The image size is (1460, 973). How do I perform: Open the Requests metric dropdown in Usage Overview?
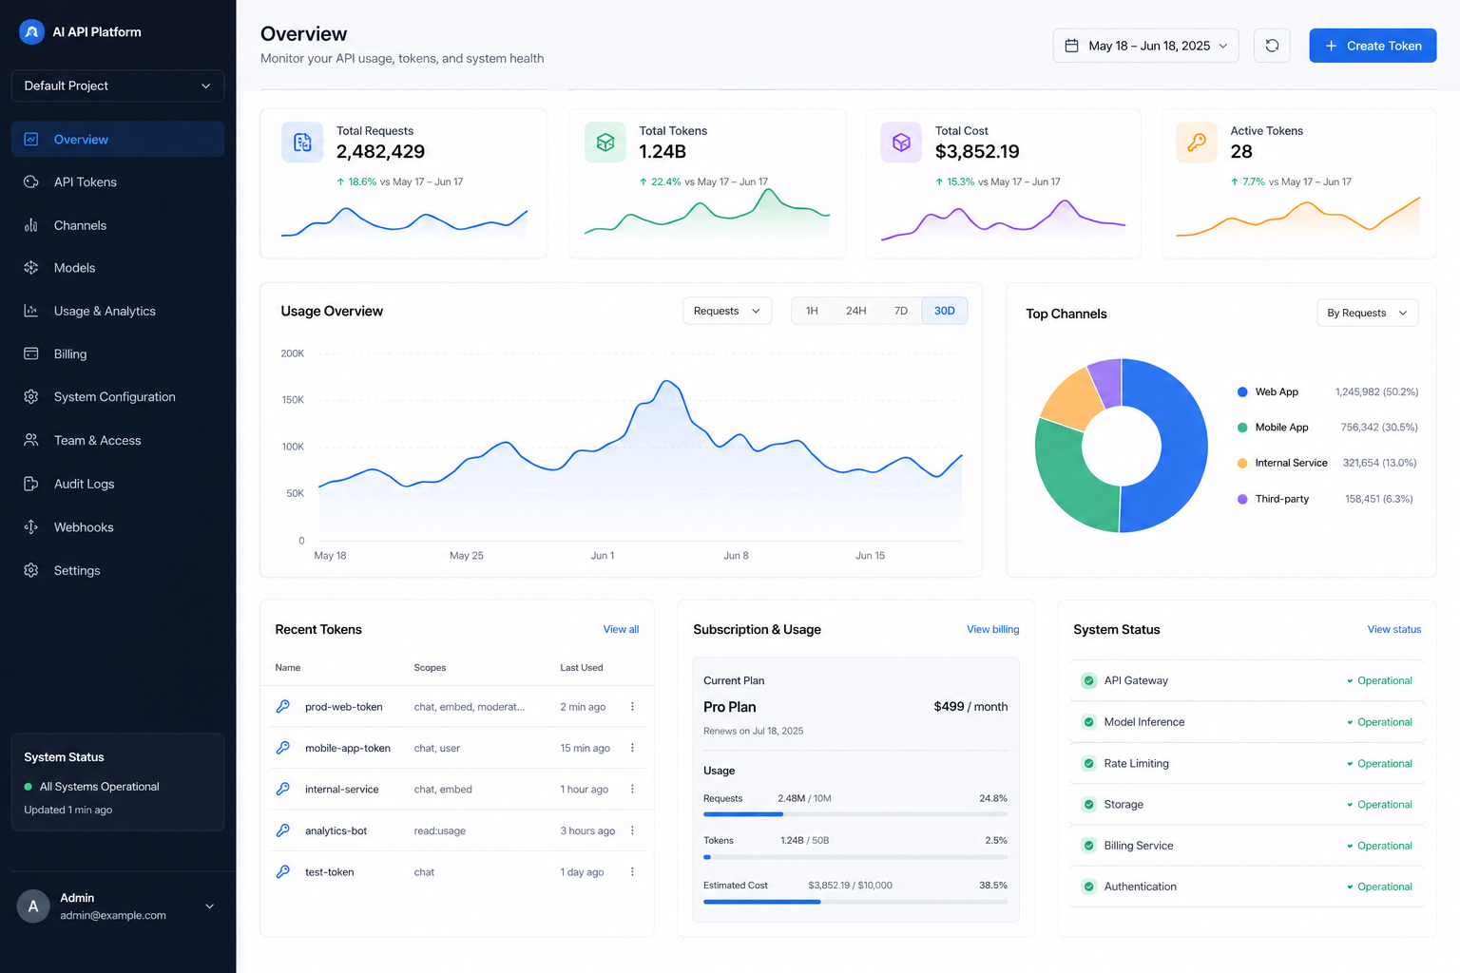(727, 311)
